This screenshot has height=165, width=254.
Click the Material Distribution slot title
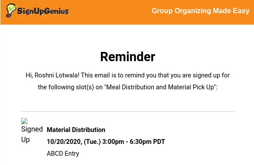pyautogui.click(x=76, y=130)
